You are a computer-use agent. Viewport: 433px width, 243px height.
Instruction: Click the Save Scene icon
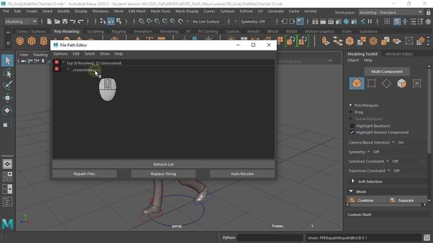point(65,22)
